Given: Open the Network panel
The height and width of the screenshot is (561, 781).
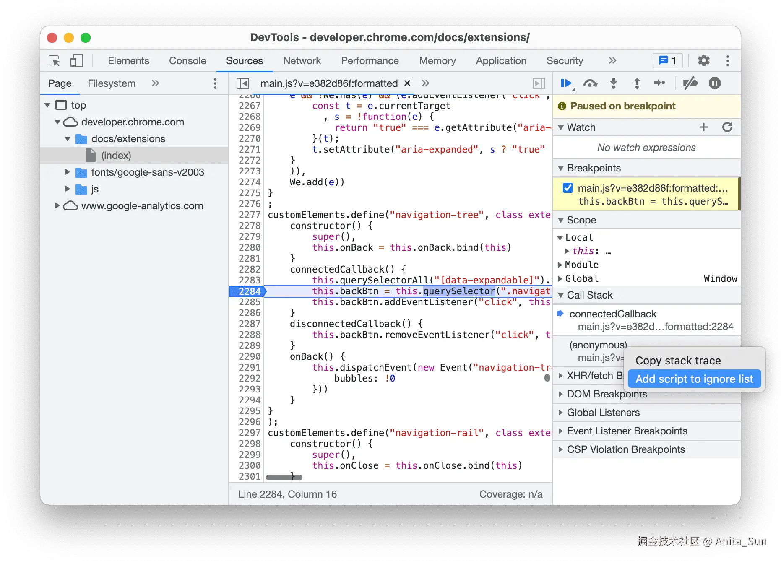Looking at the screenshot, I should (x=302, y=61).
